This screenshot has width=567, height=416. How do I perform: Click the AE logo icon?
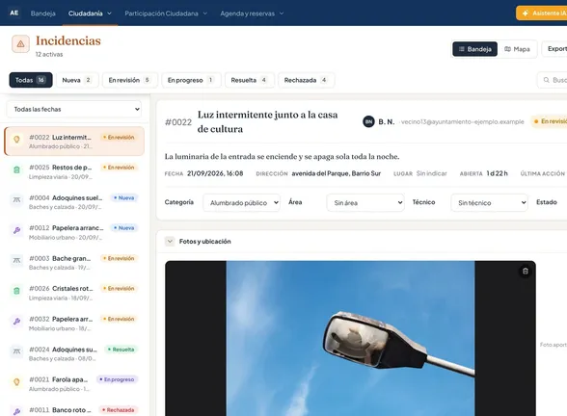coord(14,13)
